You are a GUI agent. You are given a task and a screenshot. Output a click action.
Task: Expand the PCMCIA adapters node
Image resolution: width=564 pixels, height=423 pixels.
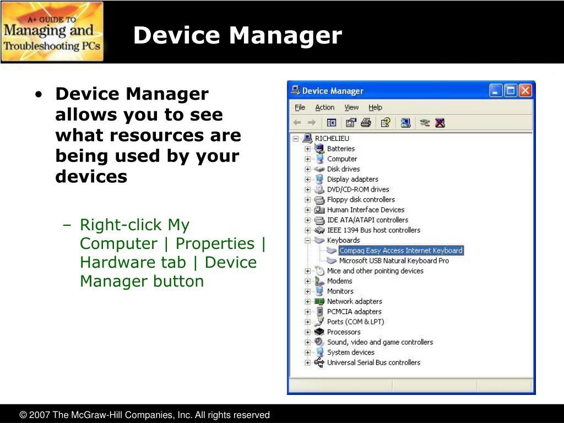pos(307,312)
